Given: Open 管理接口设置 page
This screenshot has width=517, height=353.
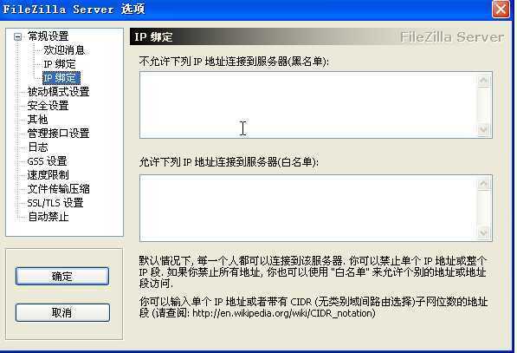Looking at the screenshot, I should [x=58, y=134].
